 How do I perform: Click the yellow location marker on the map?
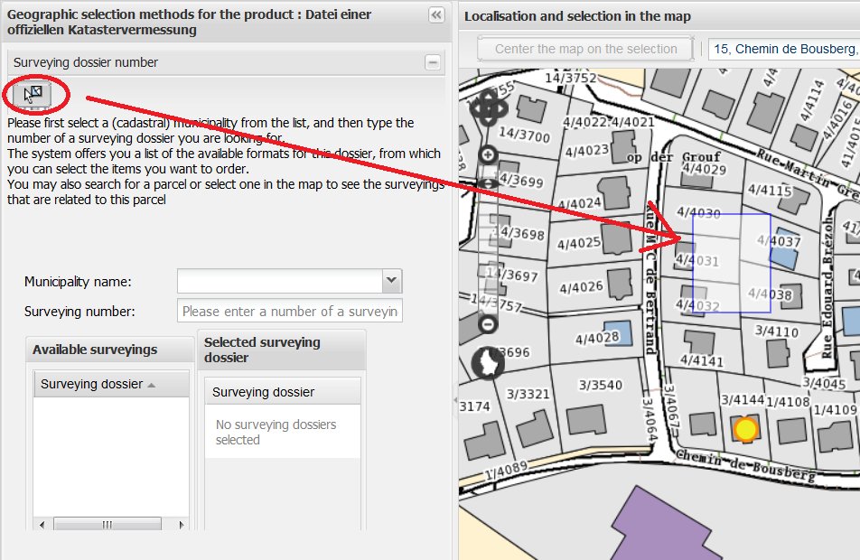tap(745, 429)
